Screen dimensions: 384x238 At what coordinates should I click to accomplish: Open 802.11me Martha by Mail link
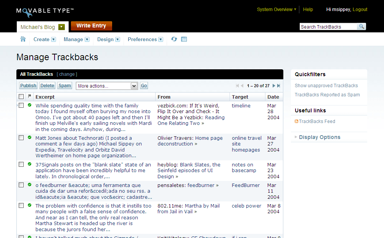[188, 209]
